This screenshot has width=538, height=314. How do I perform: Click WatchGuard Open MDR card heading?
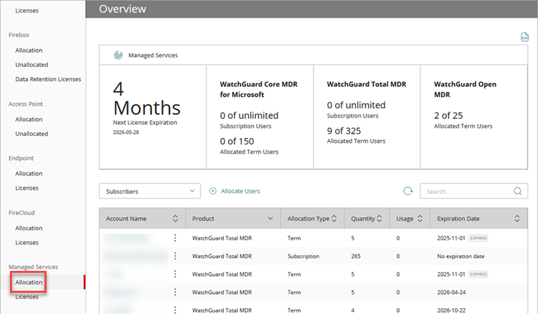(x=465, y=90)
